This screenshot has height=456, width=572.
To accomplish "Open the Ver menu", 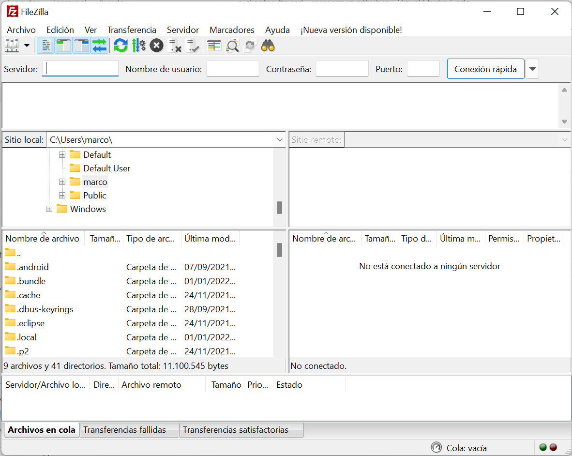I will click(90, 30).
